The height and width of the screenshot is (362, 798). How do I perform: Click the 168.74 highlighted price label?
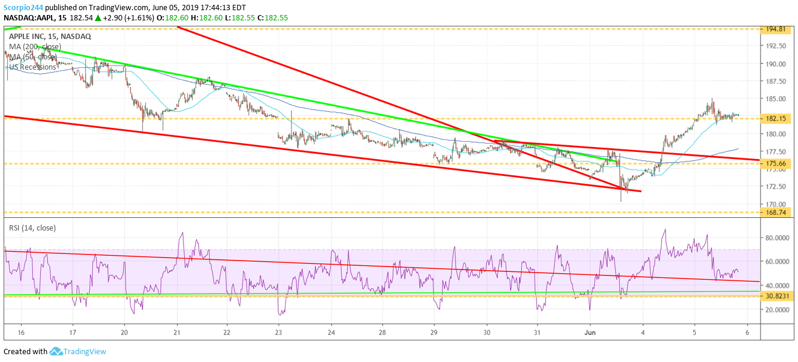(x=777, y=213)
